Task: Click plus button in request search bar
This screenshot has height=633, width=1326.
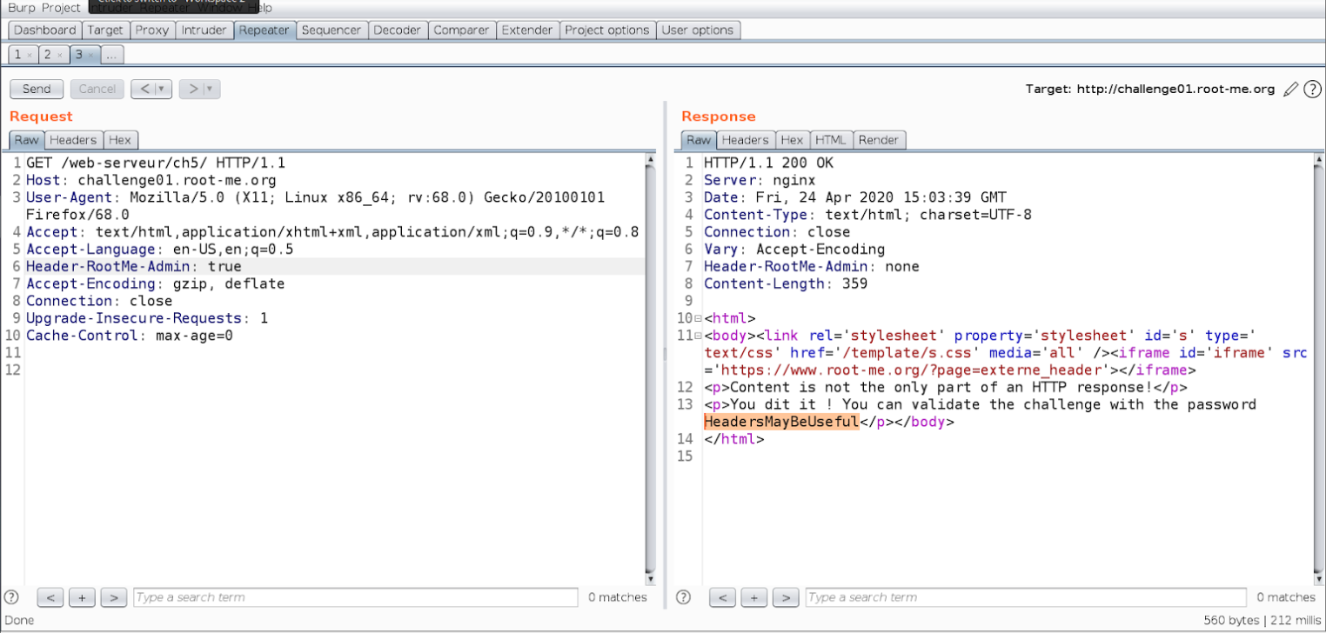Action: coord(82,597)
